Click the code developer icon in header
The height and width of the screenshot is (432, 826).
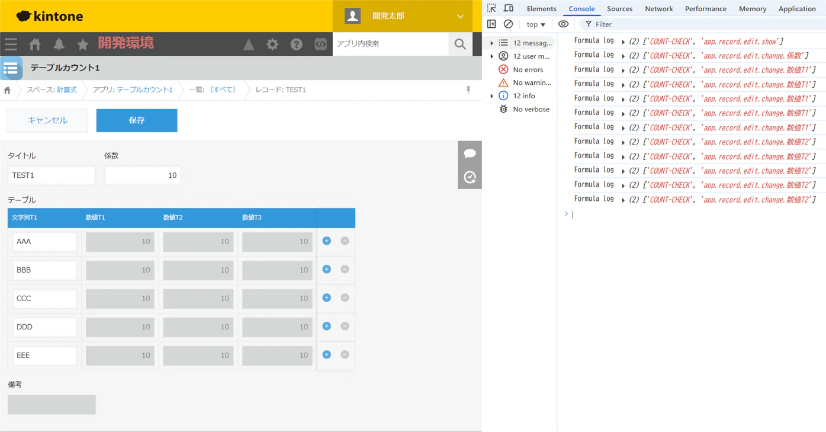coord(320,44)
